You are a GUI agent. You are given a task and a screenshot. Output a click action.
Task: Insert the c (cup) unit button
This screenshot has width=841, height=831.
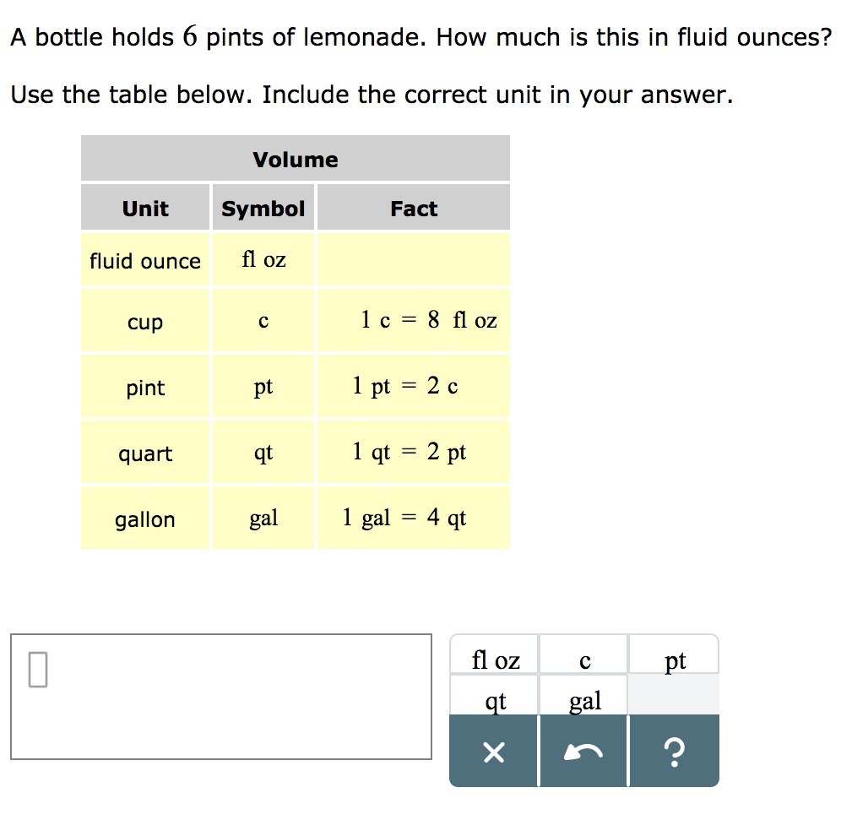584,660
